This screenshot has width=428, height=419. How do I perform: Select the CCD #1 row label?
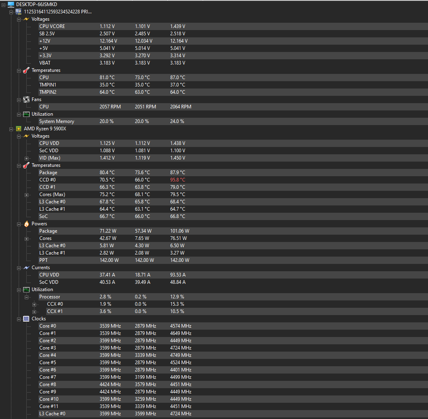tap(47, 187)
